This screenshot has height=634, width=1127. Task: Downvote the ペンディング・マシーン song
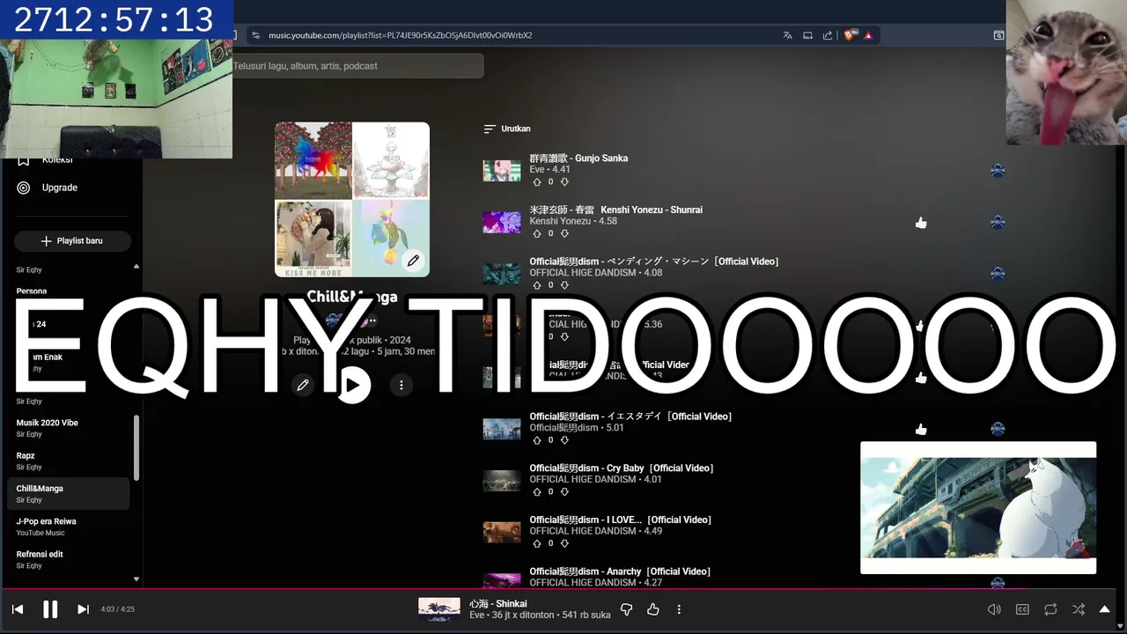click(x=564, y=285)
